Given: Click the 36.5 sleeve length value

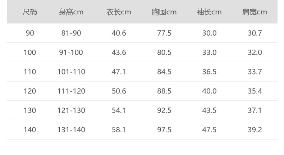Looking at the screenshot, I should pyautogui.click(x=209, y=72).
